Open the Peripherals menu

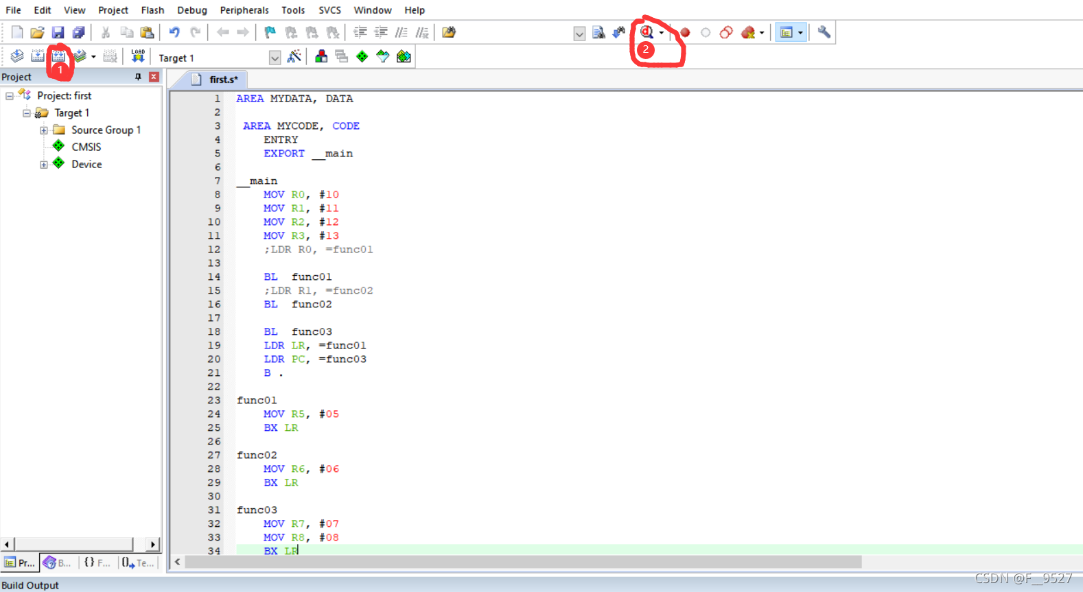(x=244, y=10)
